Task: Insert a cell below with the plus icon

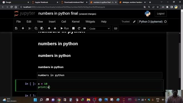Action: 23,28
